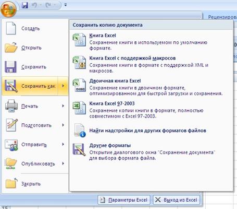237x209 pixels.
Task: Choose the Закрыть menu item
Action: pos(35,183)
